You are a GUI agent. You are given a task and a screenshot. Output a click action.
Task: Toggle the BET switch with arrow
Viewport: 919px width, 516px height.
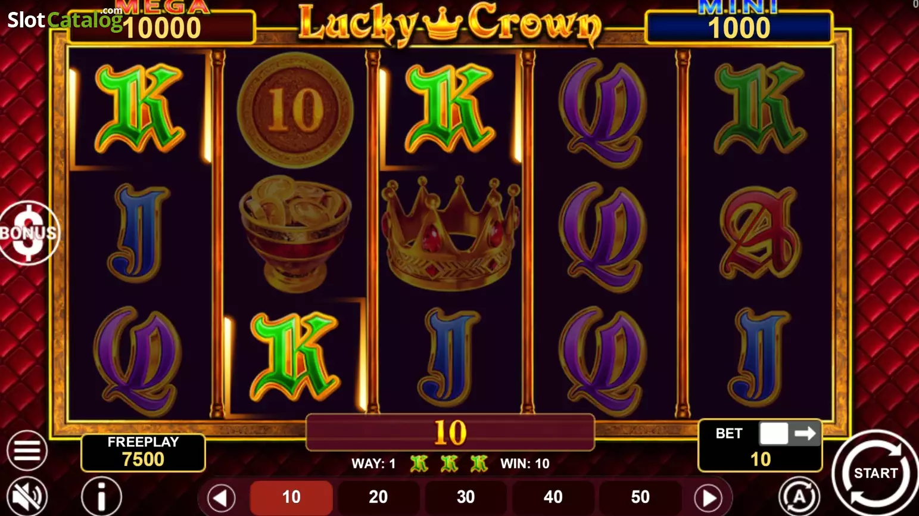tap(789, 433)
